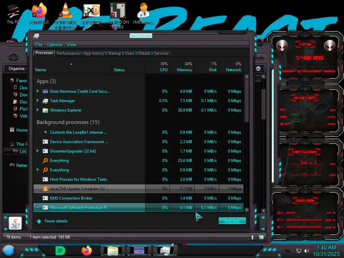Expand the Windows Explorer process row
The width and height of the screenshot is (344, 258).
click(x=37, y=110)
